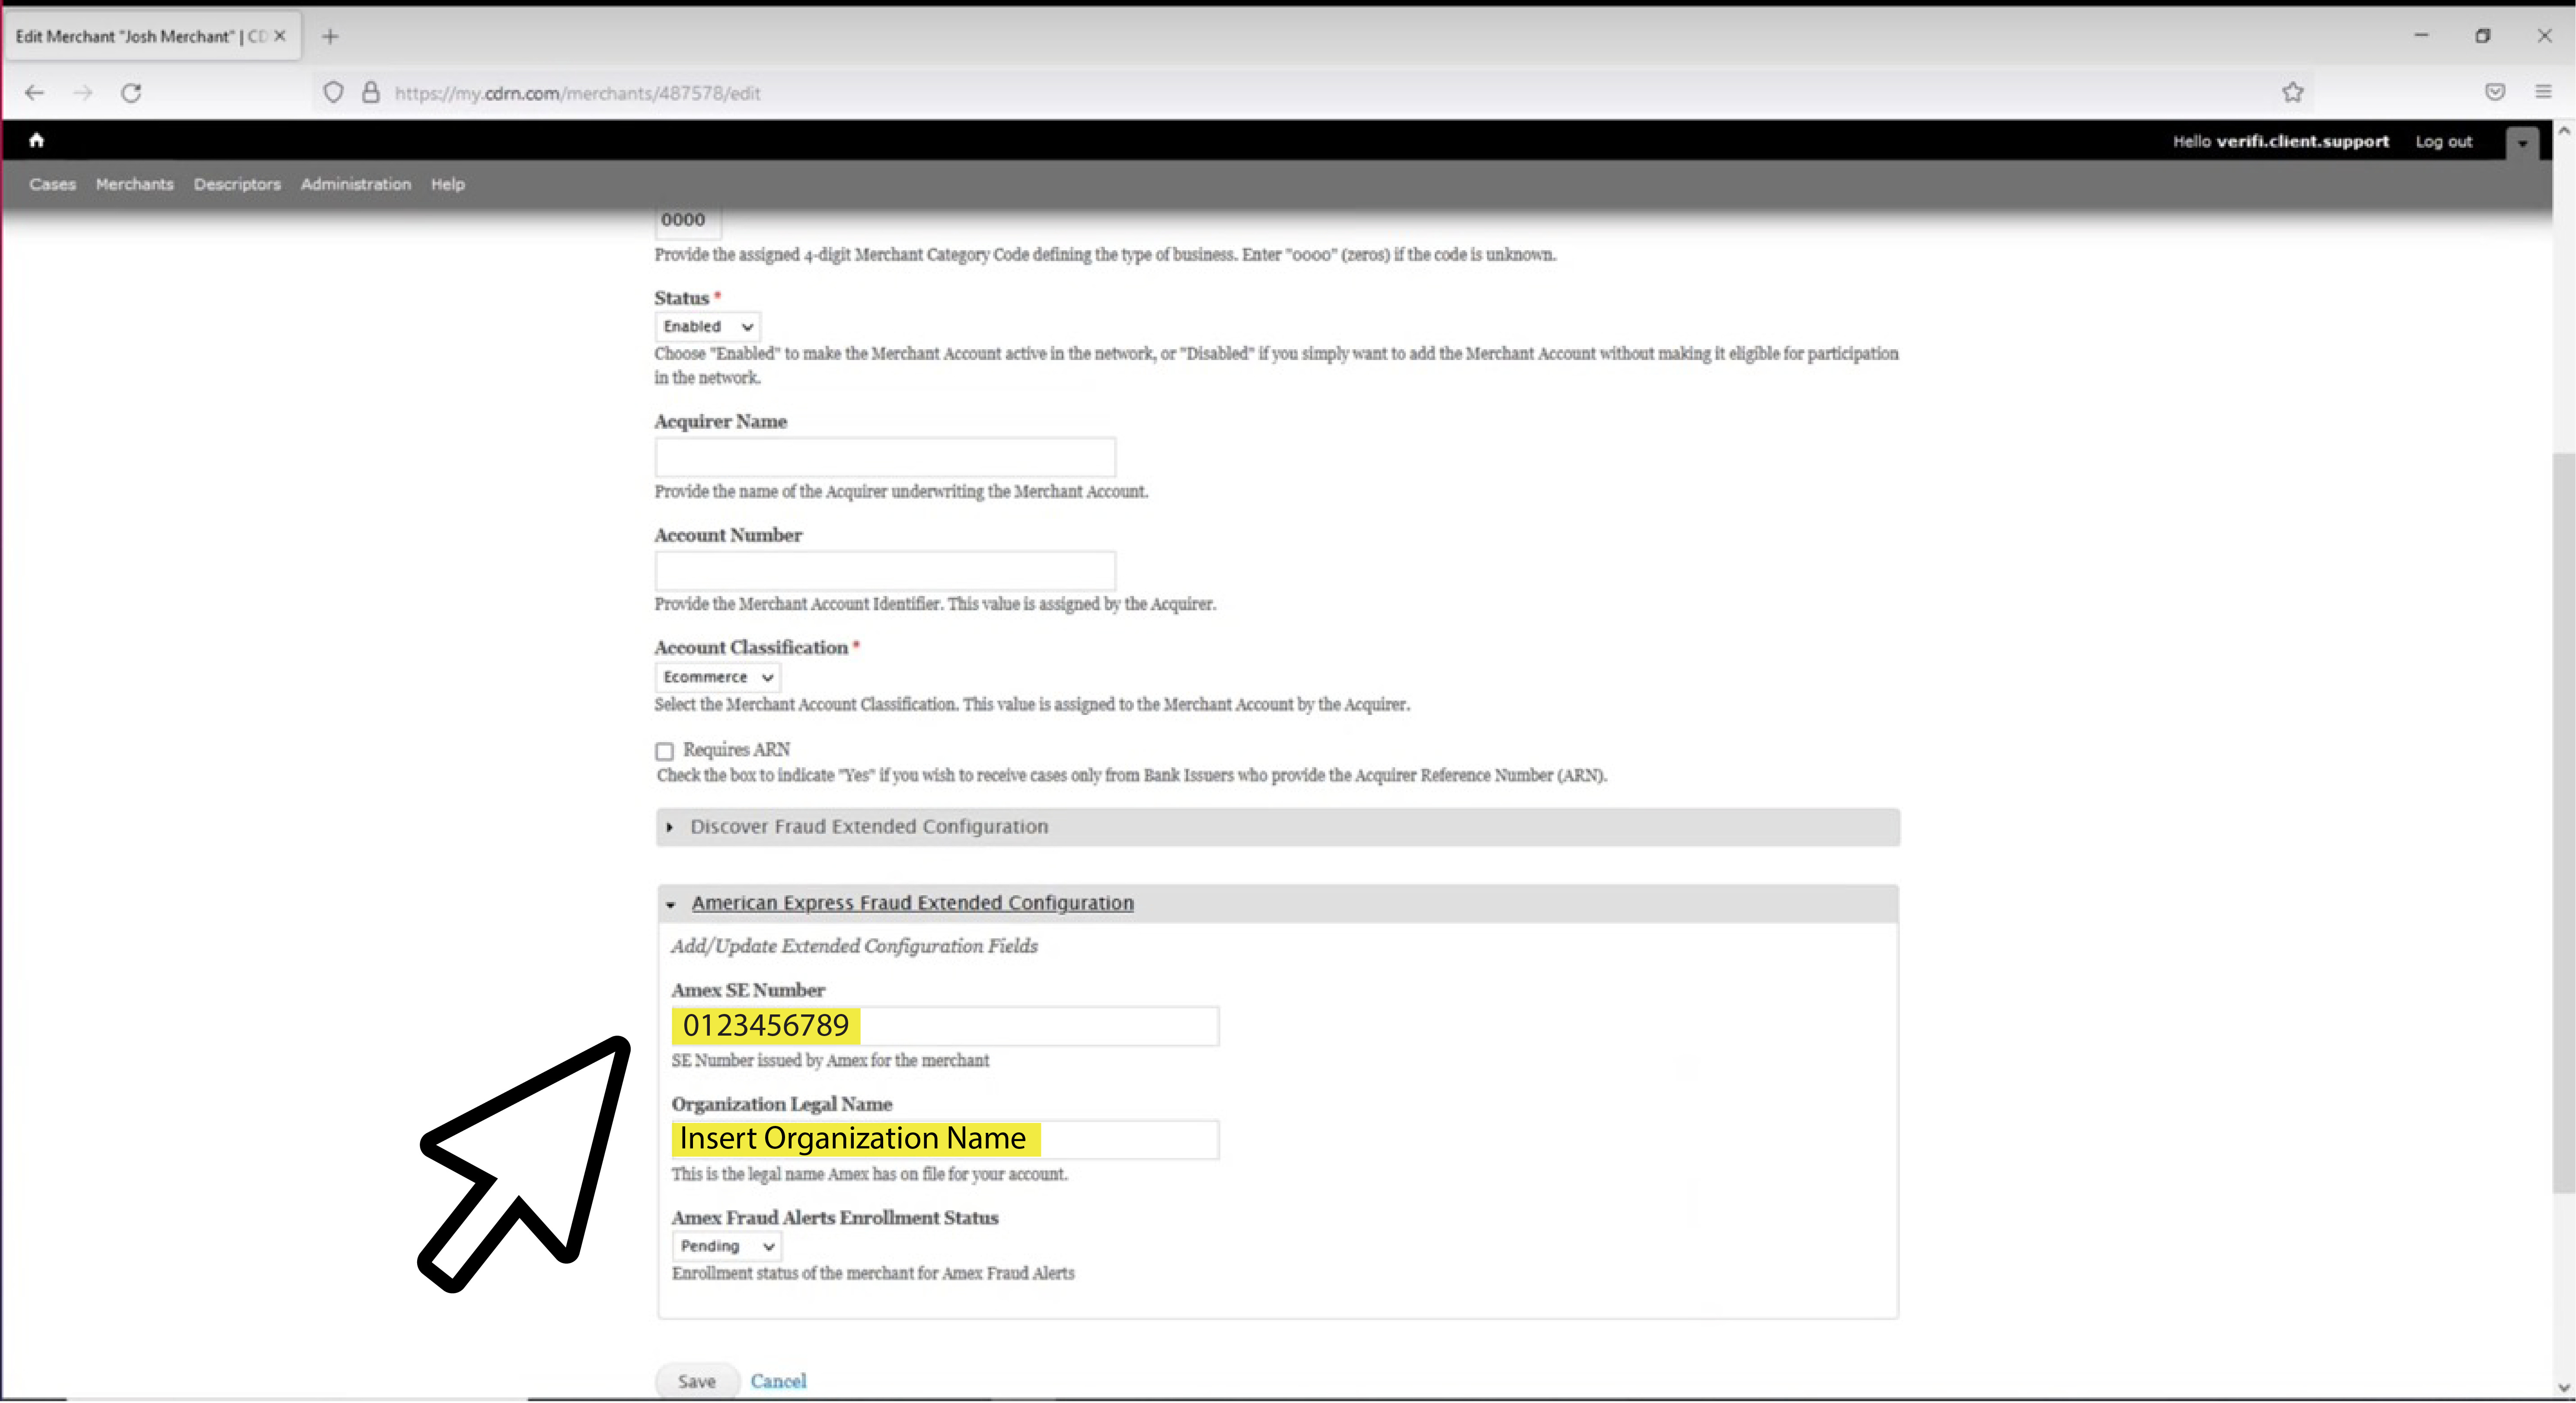Open the Help menu
Image resolution: width=2576 pixels, height=1403 pixels.
click(x=448, y=184)
